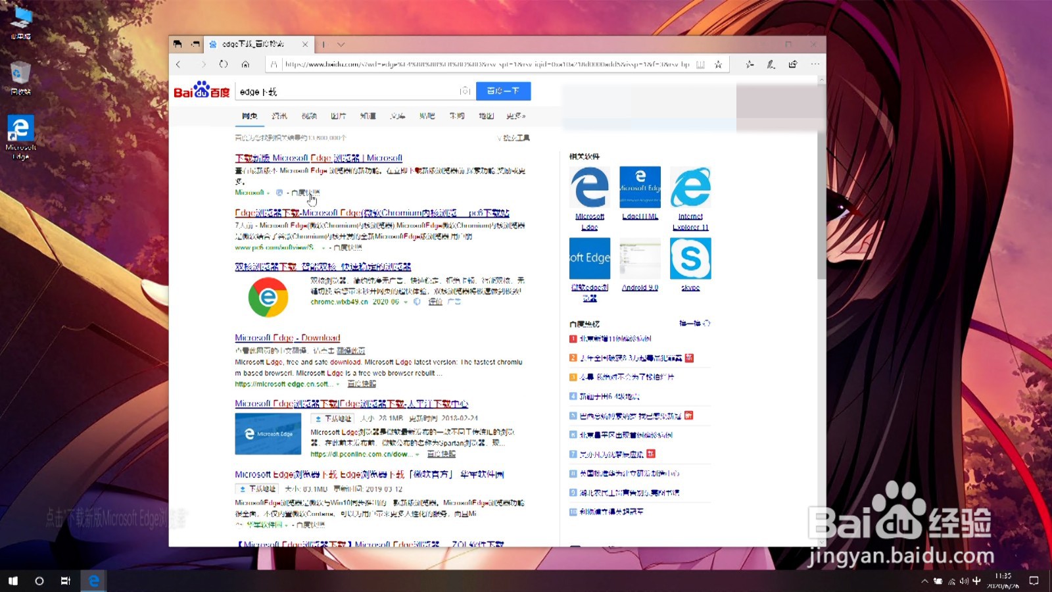This screenshot has height=592, width=1052.
Task: Open Microsoft Edge desktop shortcut
Action: click(x=21, y=137)
